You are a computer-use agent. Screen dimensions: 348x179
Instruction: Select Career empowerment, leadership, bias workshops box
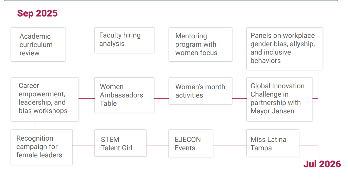pyautogui.click(x=45, y=99)
